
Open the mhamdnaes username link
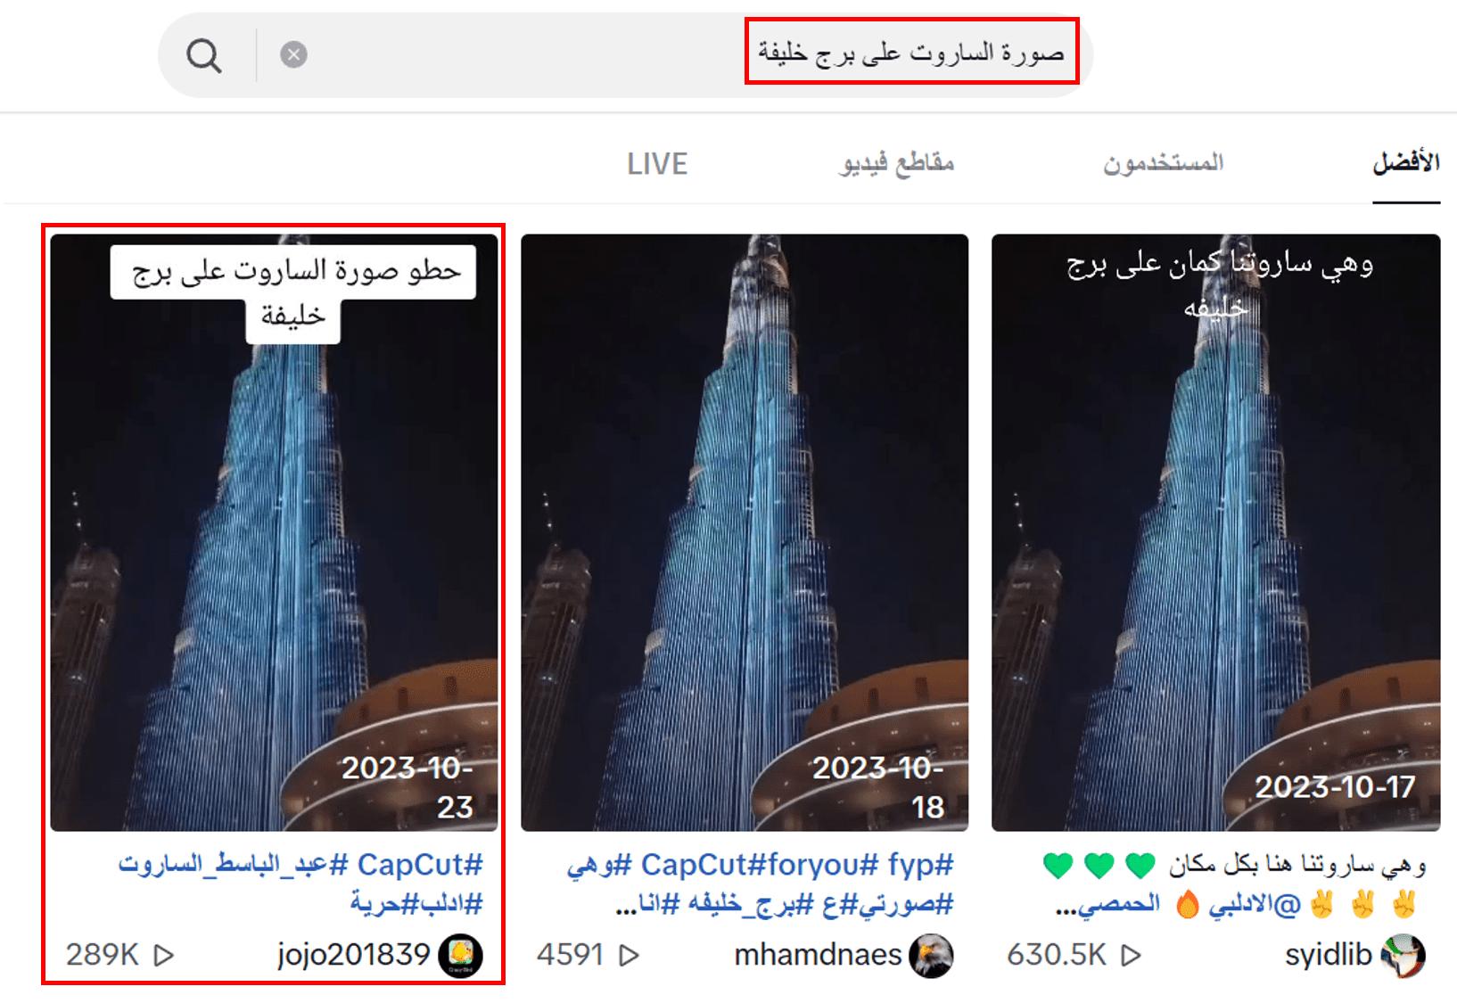(818, 954)
